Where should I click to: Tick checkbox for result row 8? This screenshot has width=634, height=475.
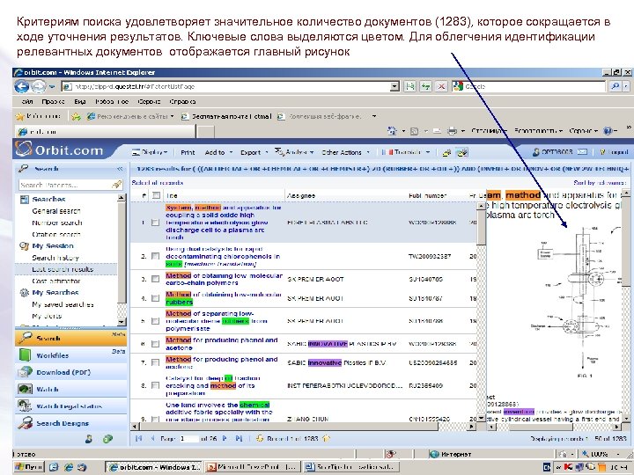click(155, 386)
